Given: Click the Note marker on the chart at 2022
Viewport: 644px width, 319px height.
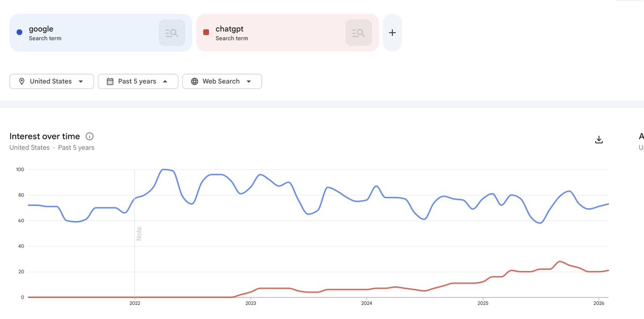Looking at the screenshot, I should tap(139, 233).
